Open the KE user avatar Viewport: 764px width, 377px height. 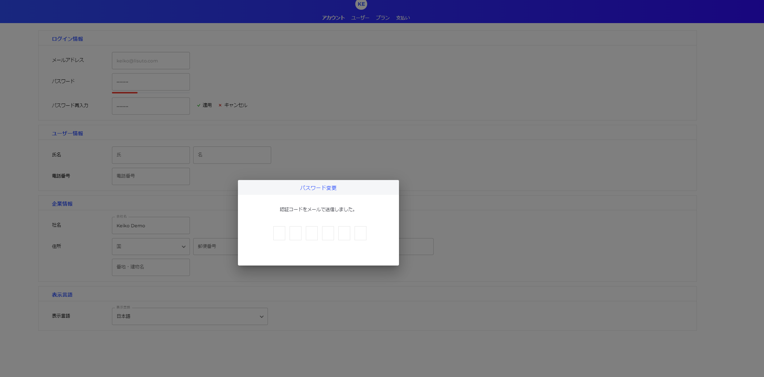tap(361, 4)
